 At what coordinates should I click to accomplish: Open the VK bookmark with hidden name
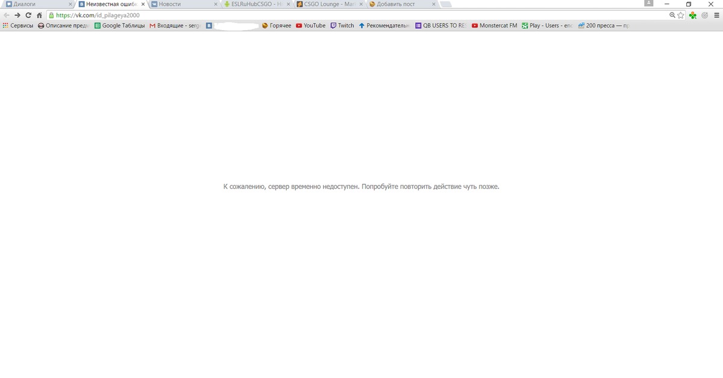click(x=233, y=25)
